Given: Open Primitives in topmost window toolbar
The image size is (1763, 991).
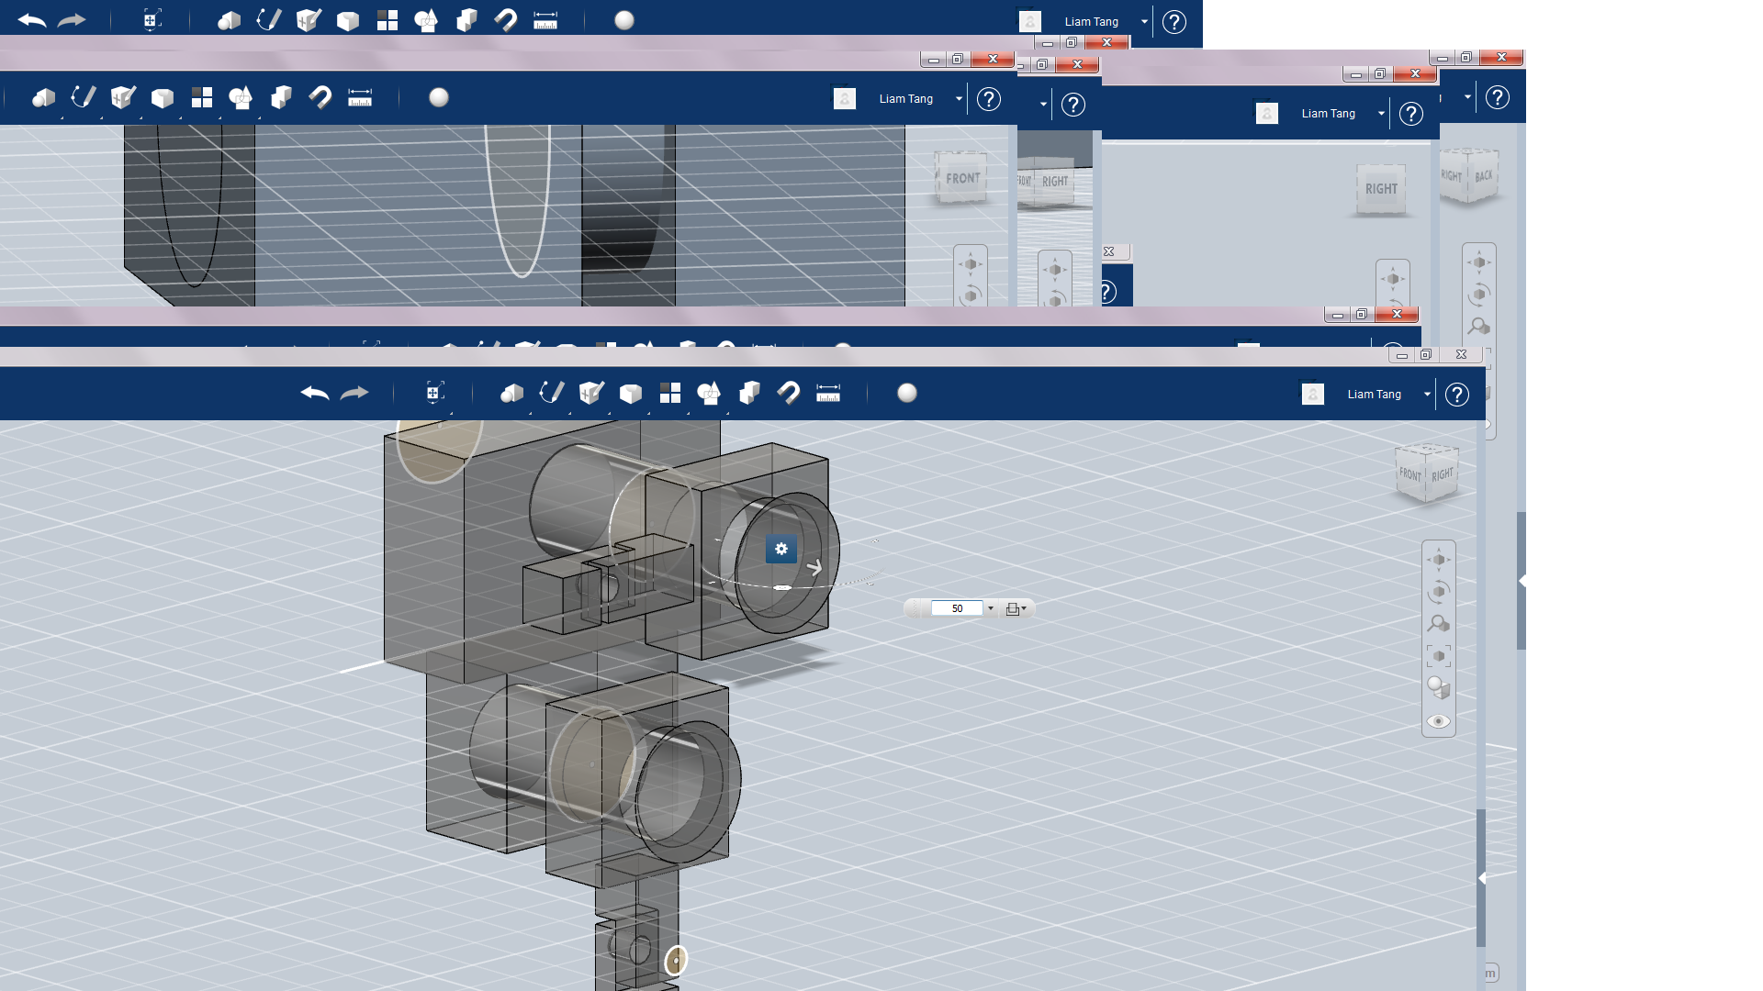Looking at the screenshot, I should pos(229,20).
